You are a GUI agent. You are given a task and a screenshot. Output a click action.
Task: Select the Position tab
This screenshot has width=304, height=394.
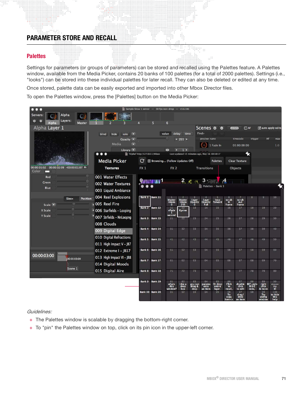point(86,198)
